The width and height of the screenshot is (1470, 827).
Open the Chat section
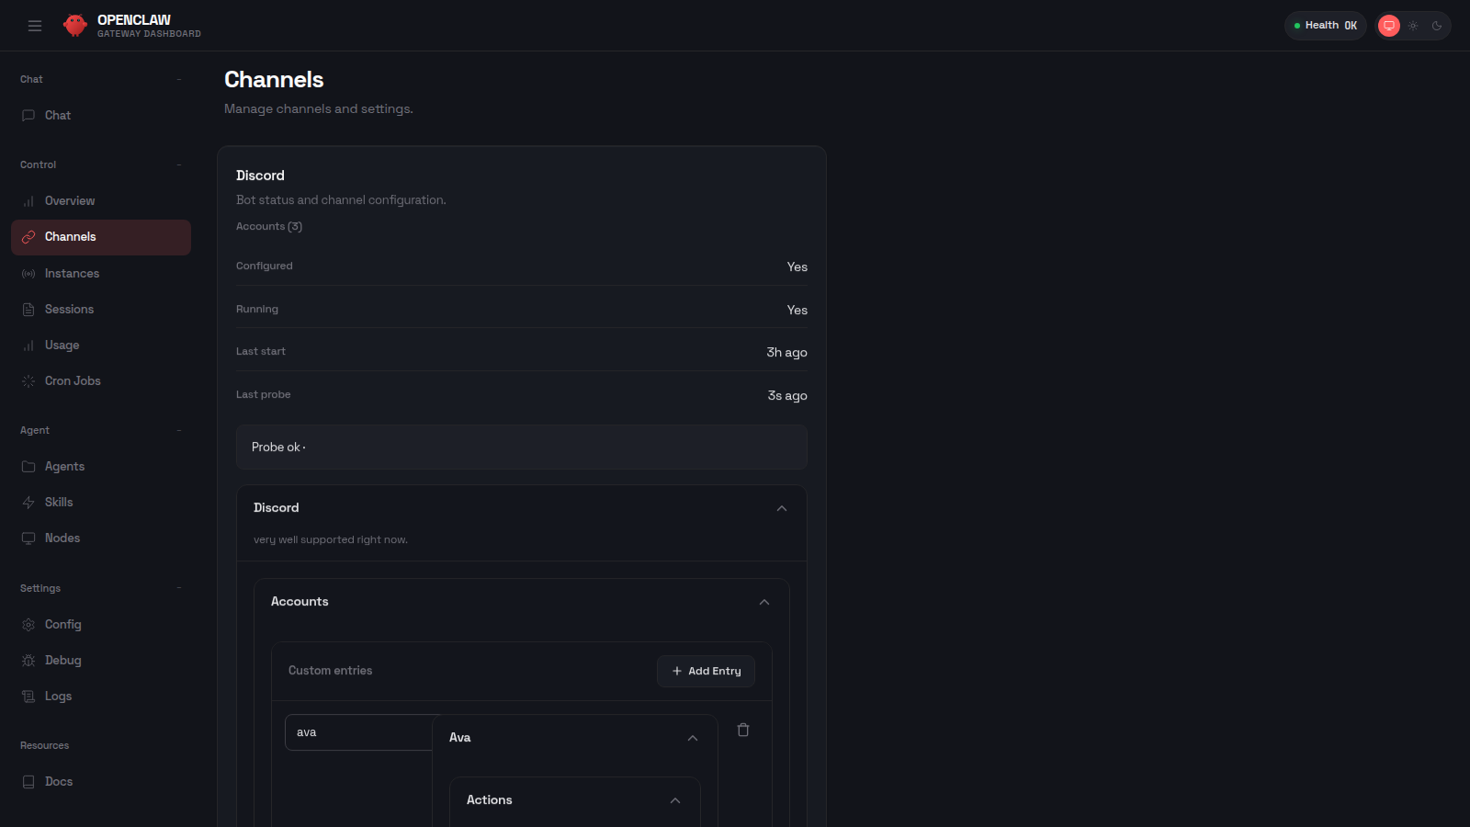57,115
